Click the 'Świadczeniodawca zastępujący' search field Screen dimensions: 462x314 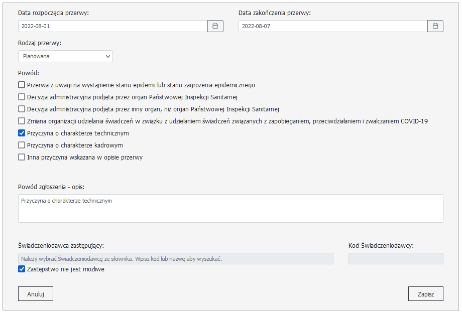coord(176,259)
